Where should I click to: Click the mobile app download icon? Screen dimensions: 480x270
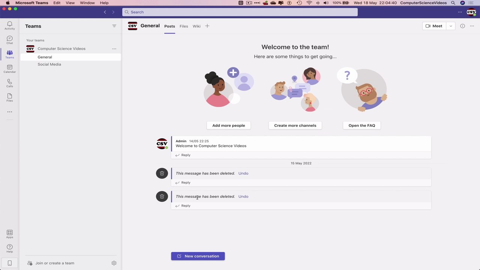(10, 263)
